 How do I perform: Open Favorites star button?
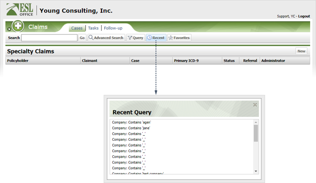(179, 38)
